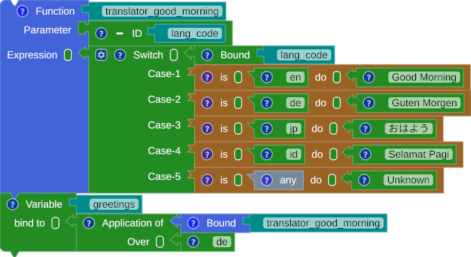Click help icon beside Parameter ID
The height and width of the screenshot is (257, 471).
(102, 33)
